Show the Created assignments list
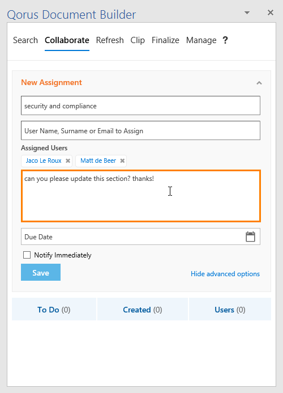 pyautogui.click(x=143, y=309)
